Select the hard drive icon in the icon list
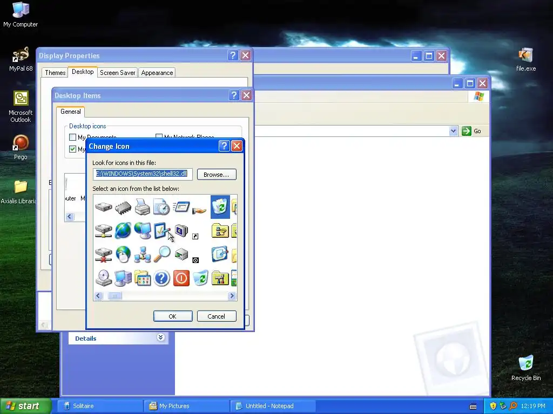This screenshot has height=414, width=553. (103, 206)
